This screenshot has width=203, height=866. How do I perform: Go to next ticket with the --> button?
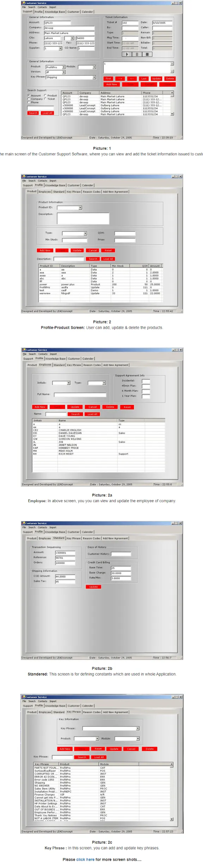coord(120,79)
